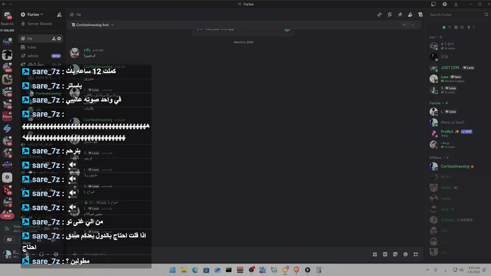Open Help question mark icon
491x276 pixels.
[445, 4]
